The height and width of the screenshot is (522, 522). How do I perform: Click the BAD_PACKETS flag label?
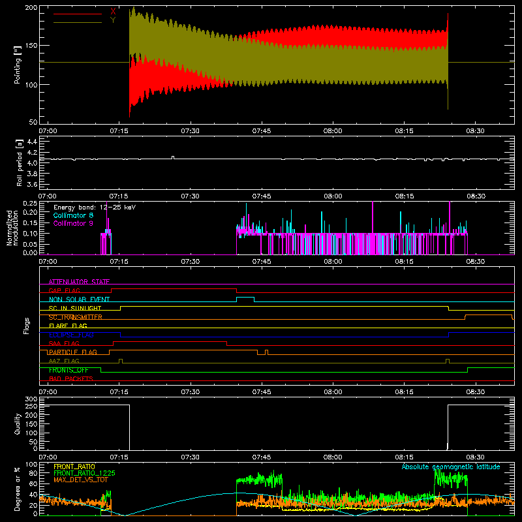point(71,378)
